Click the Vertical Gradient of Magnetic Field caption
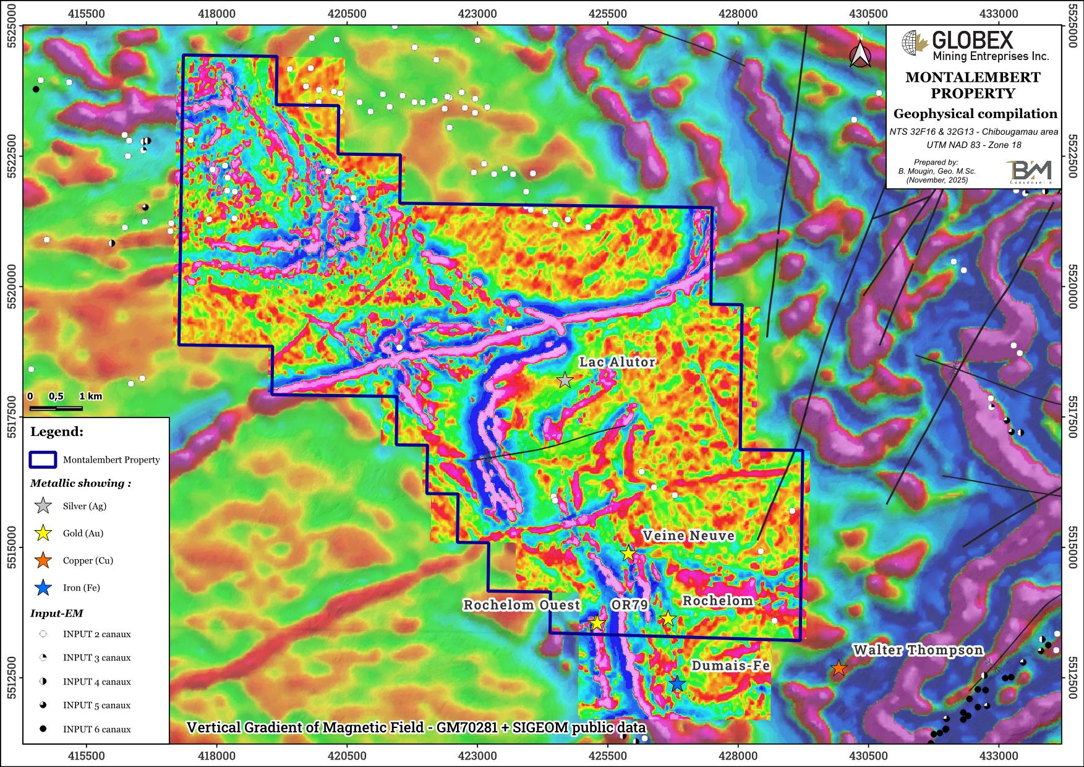1084x767 pixels. pyautogui.click(x=416, y=728)
